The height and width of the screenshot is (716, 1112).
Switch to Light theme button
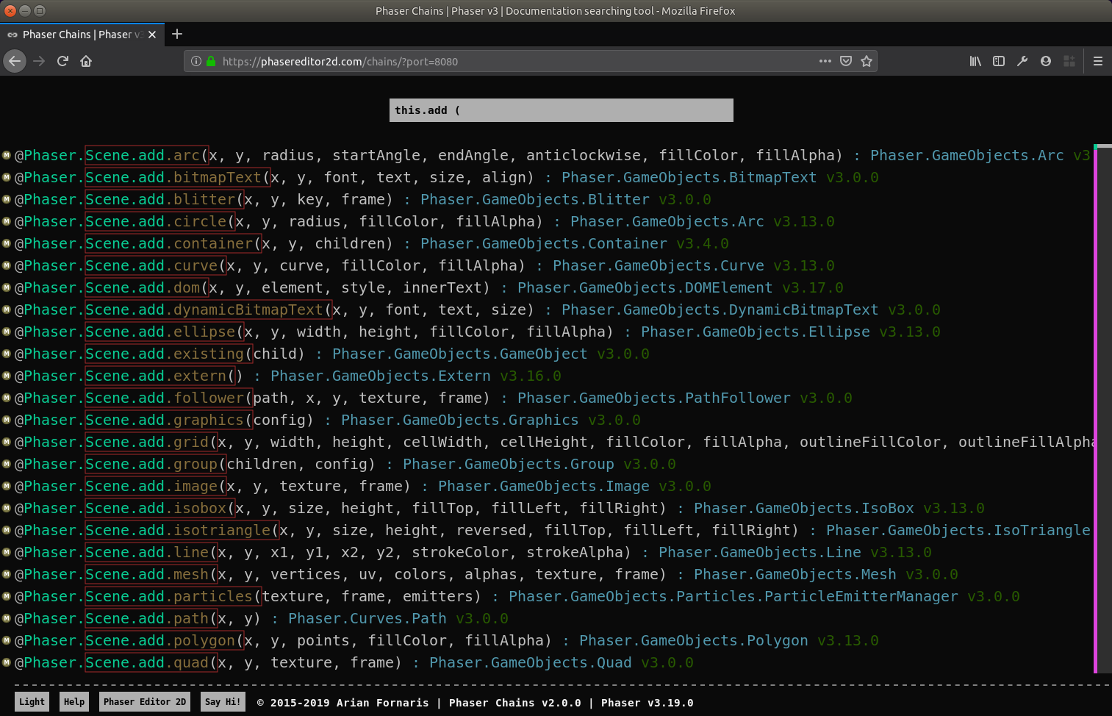32,702
